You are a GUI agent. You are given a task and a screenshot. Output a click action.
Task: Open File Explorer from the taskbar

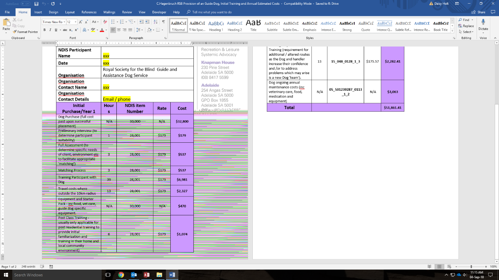(x=159, y=275)
